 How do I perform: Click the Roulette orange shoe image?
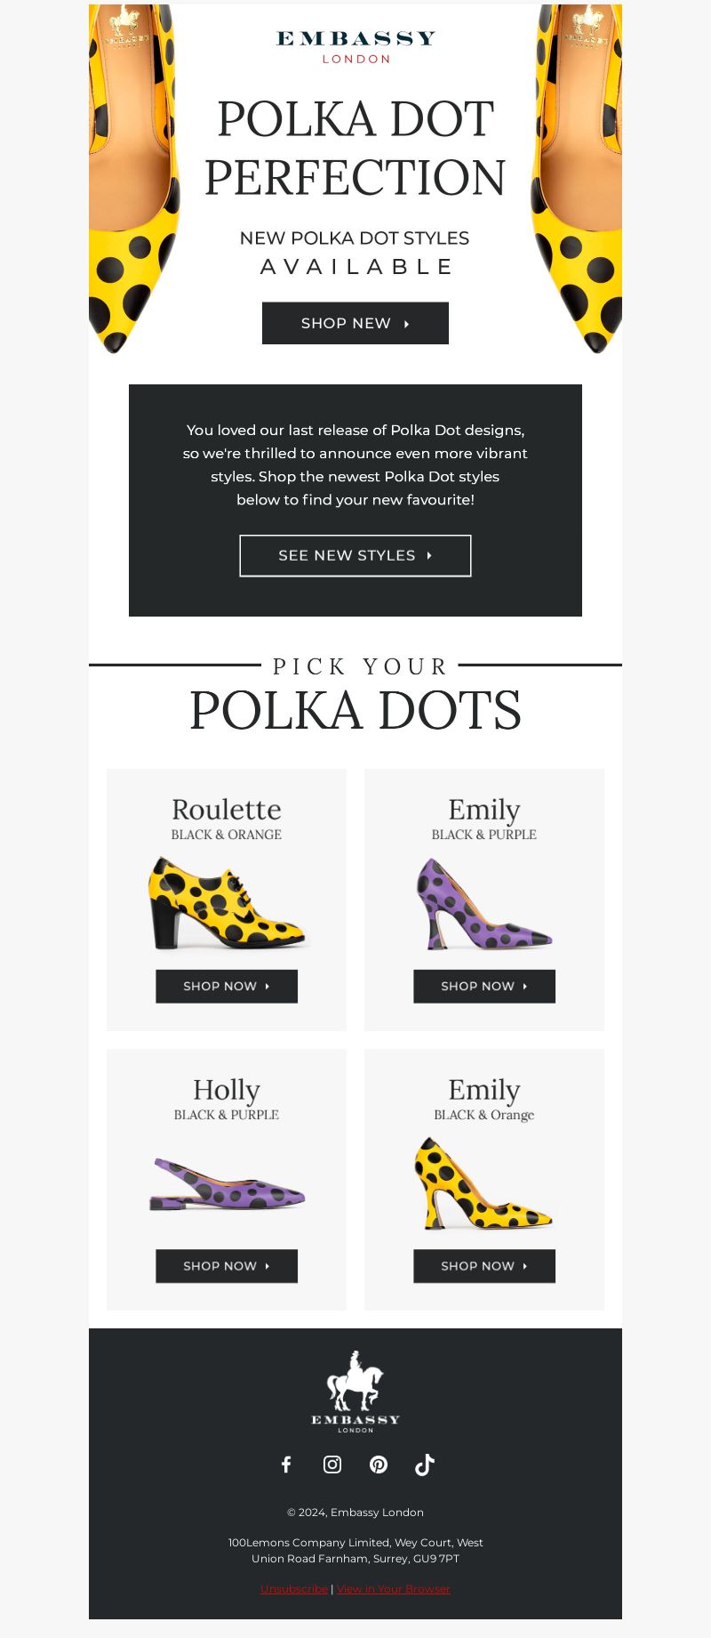tap(227, 902)
